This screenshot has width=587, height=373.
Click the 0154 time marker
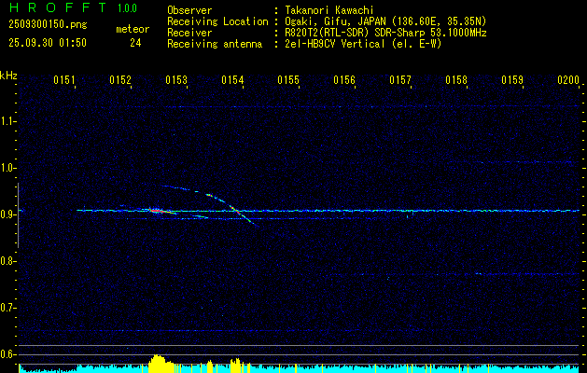pyautogui.click(x=232, y=80)
